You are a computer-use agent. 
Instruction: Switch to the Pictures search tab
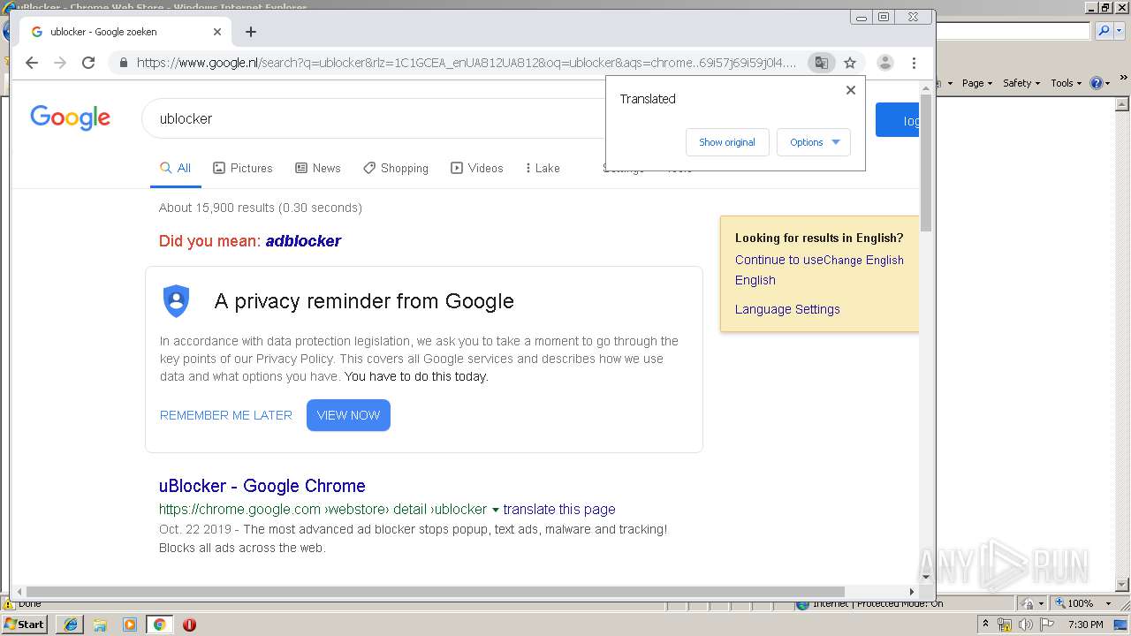(x=243, y=168)
